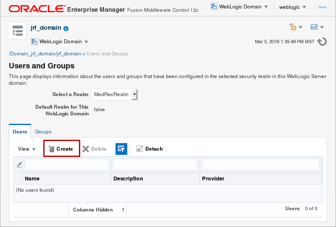Screen dimensions: 336x227
Task: Click the Name column filter field
Action: (67, 164)
